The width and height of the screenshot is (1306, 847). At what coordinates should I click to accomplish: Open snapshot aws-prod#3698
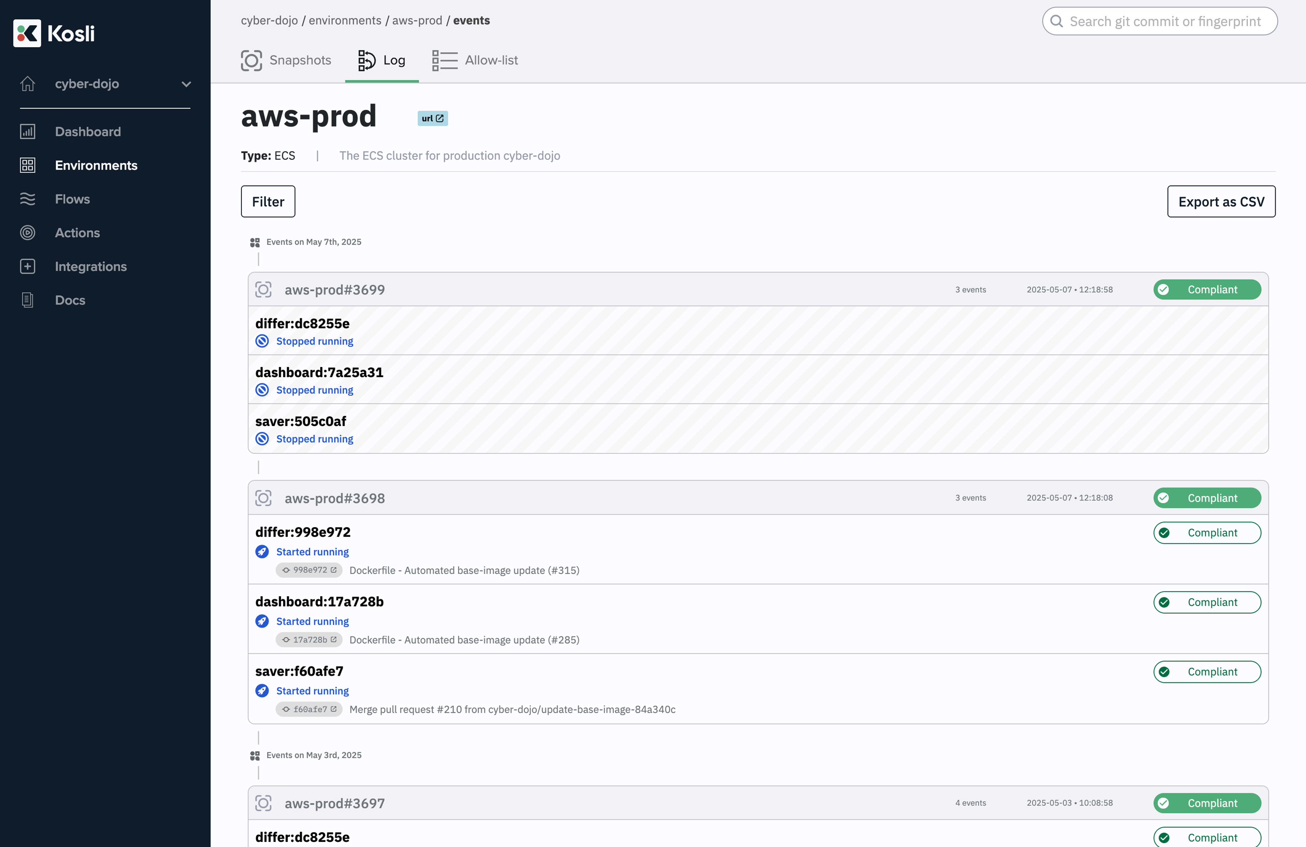pyautogui.click(x=335, y=498)
